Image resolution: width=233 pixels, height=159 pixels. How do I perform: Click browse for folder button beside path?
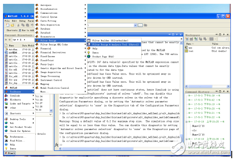click(140, 25)
